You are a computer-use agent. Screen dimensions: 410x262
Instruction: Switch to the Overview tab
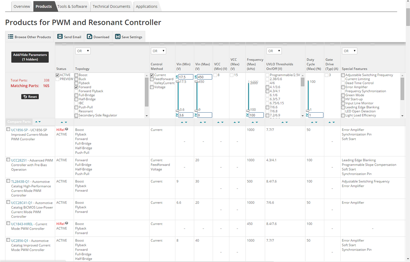22,6
